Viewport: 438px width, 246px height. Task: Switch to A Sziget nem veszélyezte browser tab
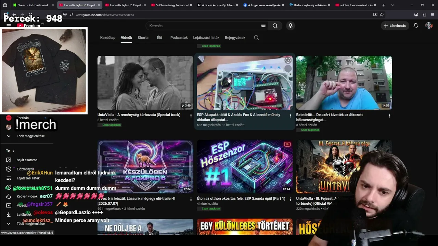coord(263,5)
